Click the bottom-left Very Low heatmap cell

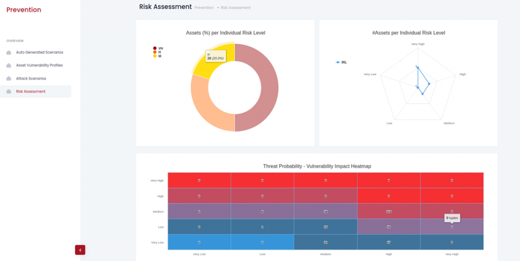(x=199, y=242)
